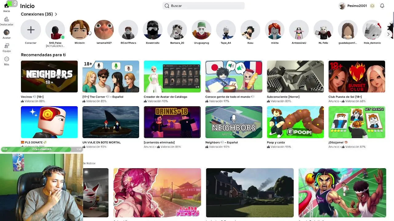Screen dimensions: 394x221
Task: Click the Vecinos [18+] title text
Action: pyautogui.click(x=32, y=97)
